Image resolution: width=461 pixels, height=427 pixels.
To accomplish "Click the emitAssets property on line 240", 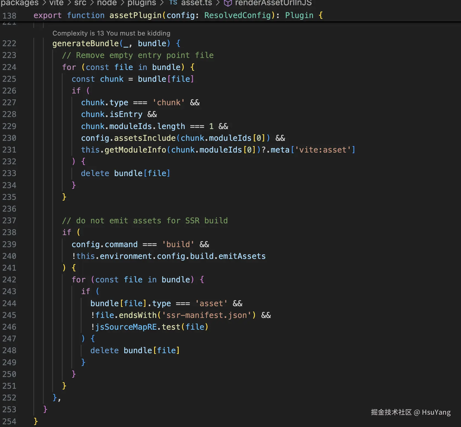I will [x=242, y=256].
